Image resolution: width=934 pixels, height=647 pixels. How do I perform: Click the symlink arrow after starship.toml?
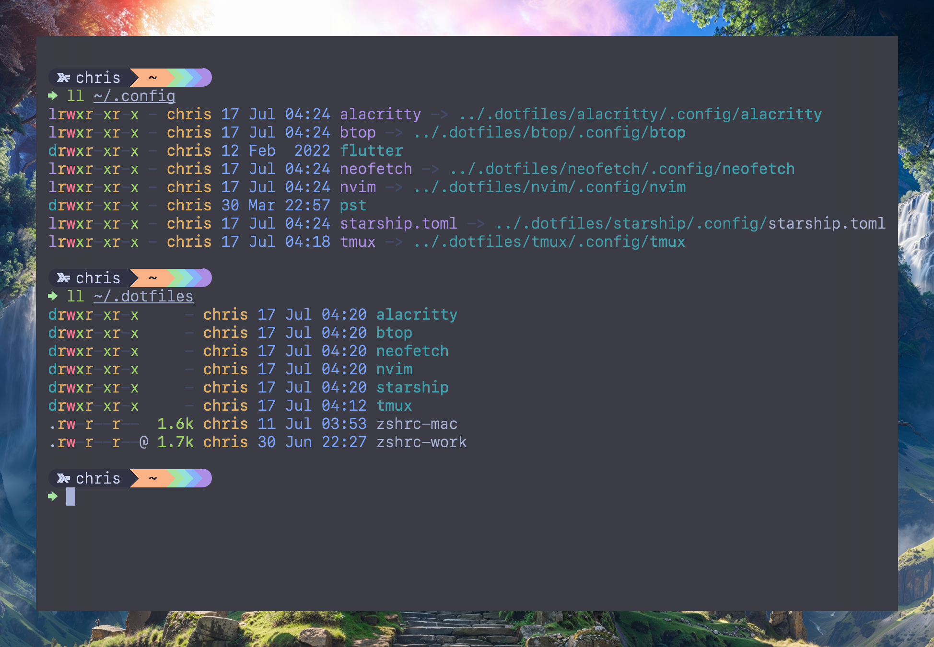(x=476, y=224)
